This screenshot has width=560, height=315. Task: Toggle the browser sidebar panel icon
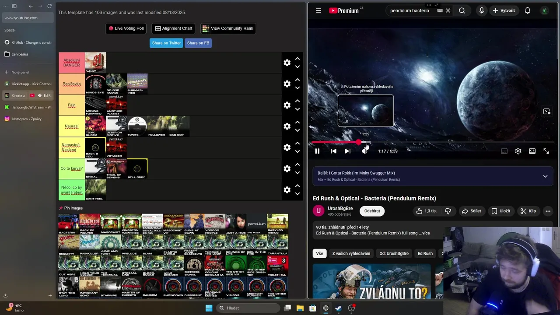tap(14, 6)
